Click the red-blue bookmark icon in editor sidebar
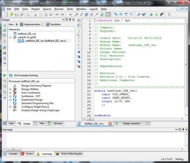 point(79,66)
